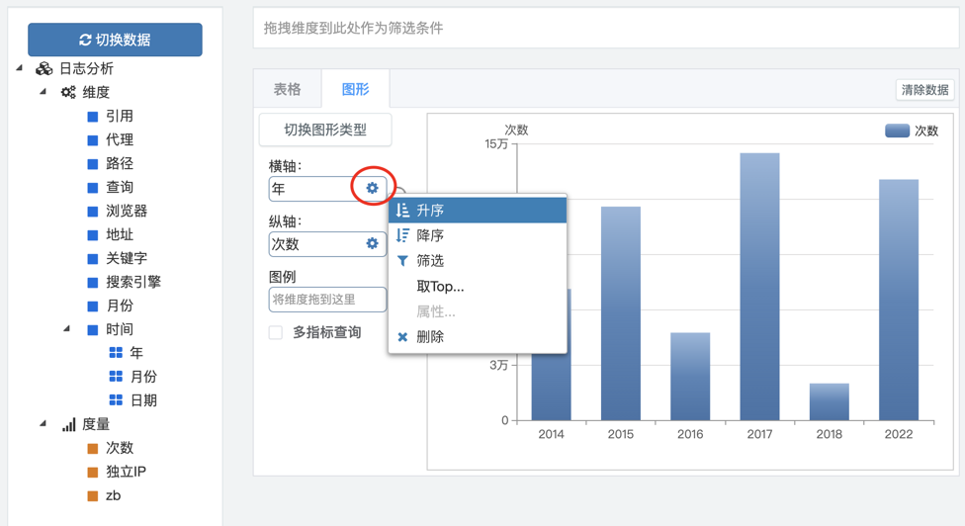Collapse the 日志分析 tree root
The image size is (965, 526).
20,68
